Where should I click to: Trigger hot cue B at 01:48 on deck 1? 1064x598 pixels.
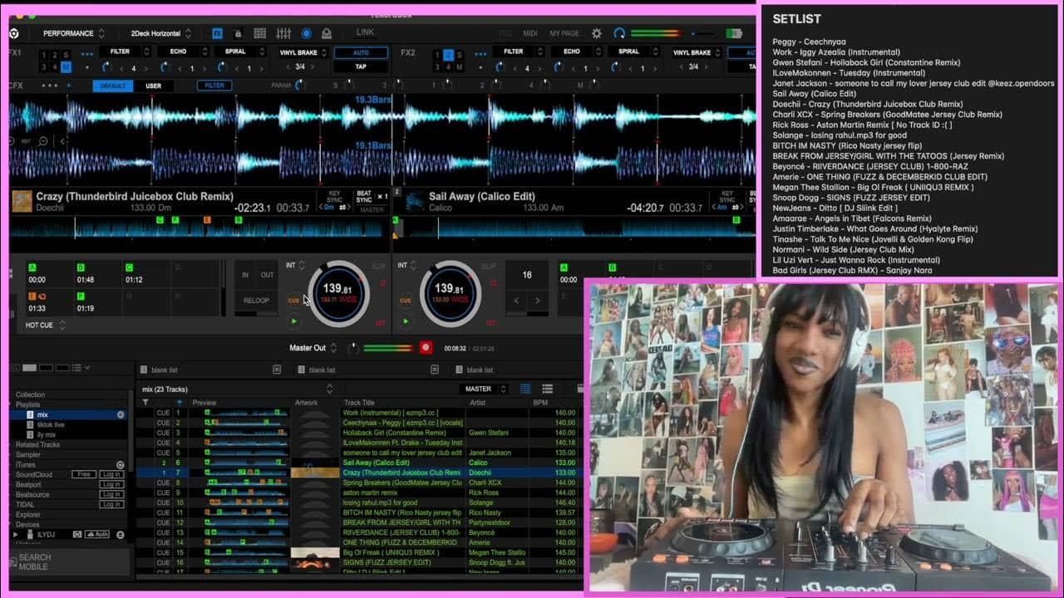point(98,273)
